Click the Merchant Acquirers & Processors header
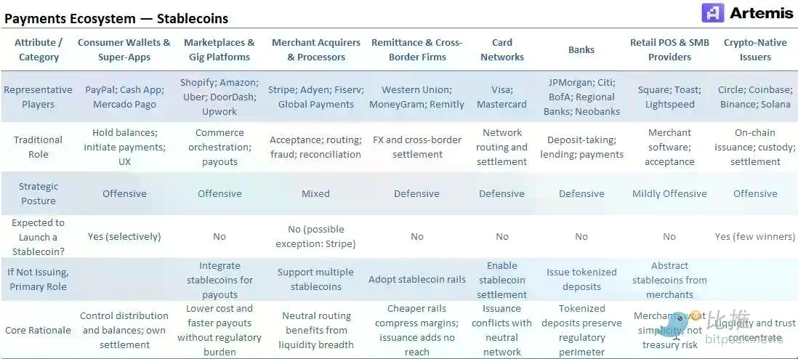798x359 pixels. point(315,49)
